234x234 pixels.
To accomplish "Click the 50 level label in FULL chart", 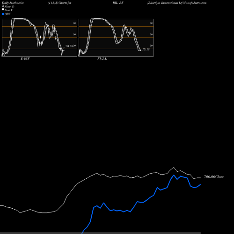I will [151, 34].
